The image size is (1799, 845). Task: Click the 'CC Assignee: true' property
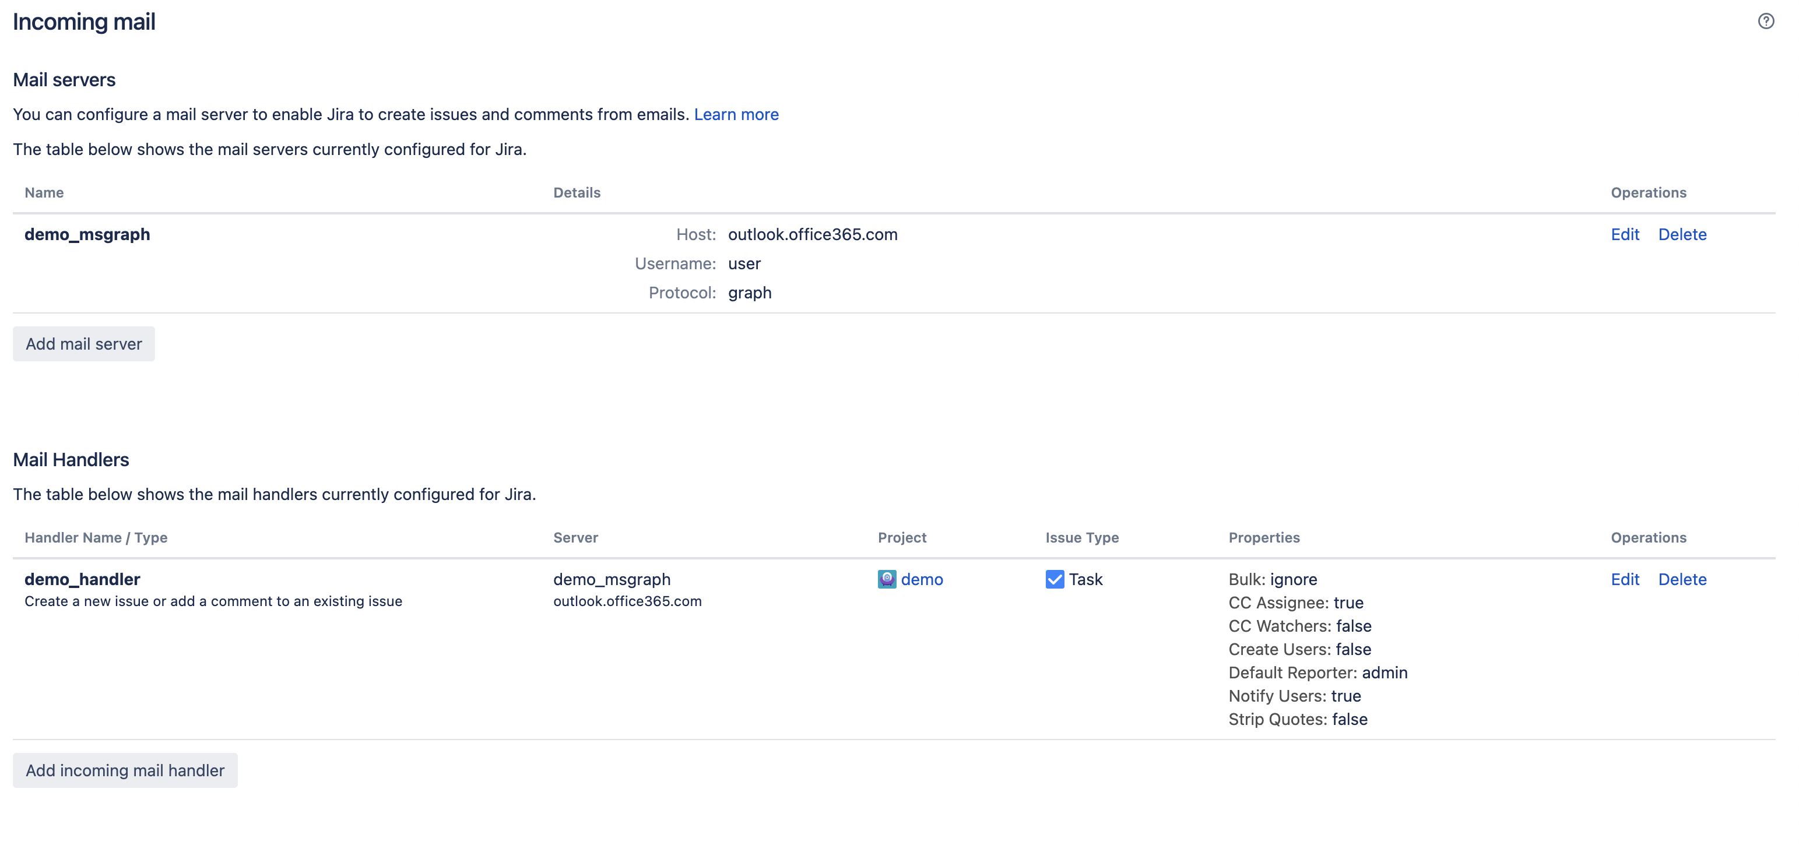[1295, 602]
